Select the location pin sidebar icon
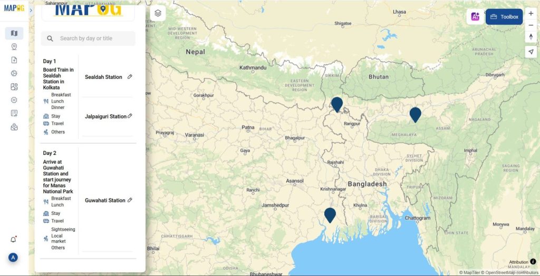Viewport: 540px width, 276px height. pos(14,47)
